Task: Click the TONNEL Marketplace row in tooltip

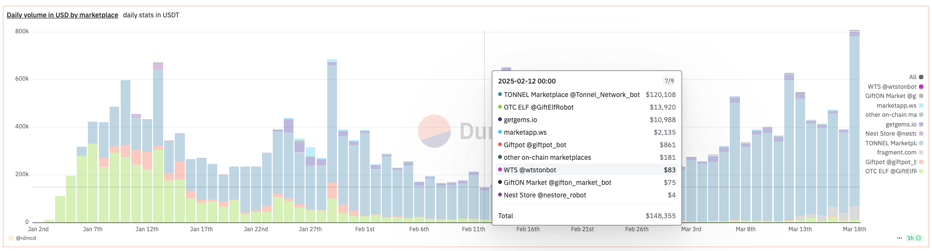Action: coord(586,95)
